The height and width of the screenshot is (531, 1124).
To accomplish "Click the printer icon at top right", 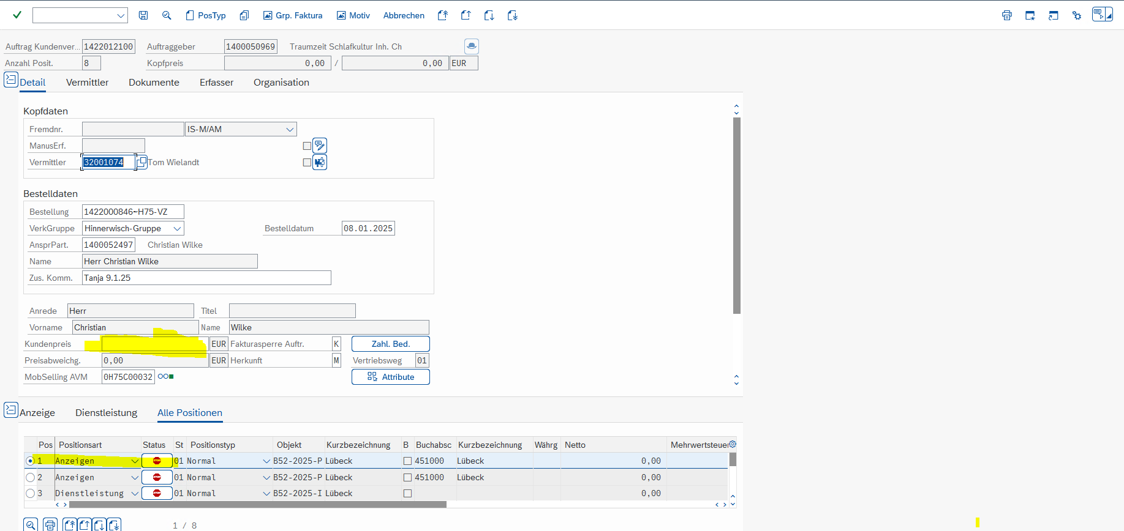I will tap(1007, 15).
